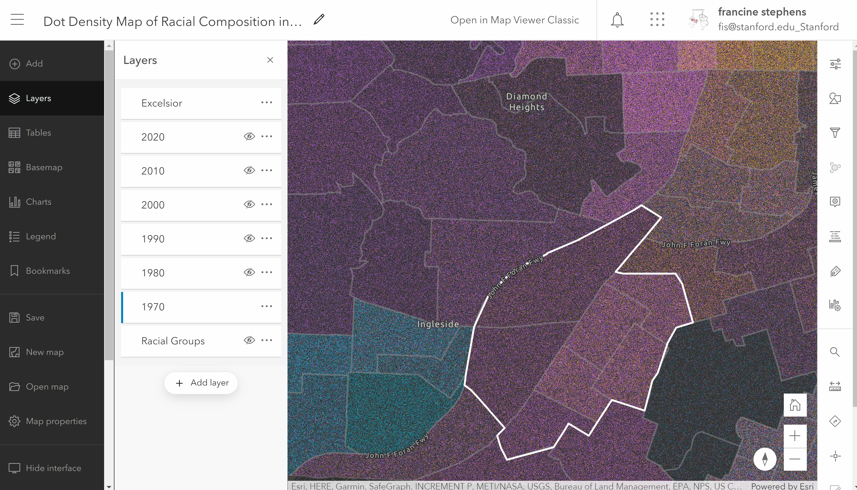Image resolution: width=857 pixels, height=490 pixels.
Task: Click the Add layer button
Action: click(x=201, y=383)
